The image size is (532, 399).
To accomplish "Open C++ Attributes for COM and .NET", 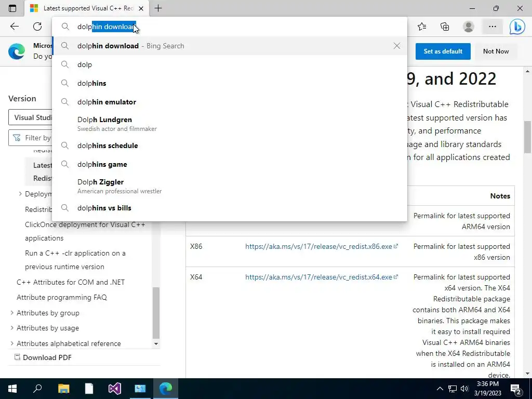I will click(71, 282).
